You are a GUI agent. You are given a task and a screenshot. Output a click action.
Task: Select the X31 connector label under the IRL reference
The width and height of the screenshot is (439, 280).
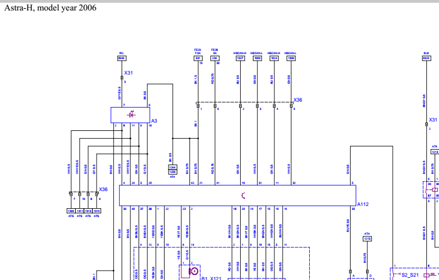(x=129, y=73)
